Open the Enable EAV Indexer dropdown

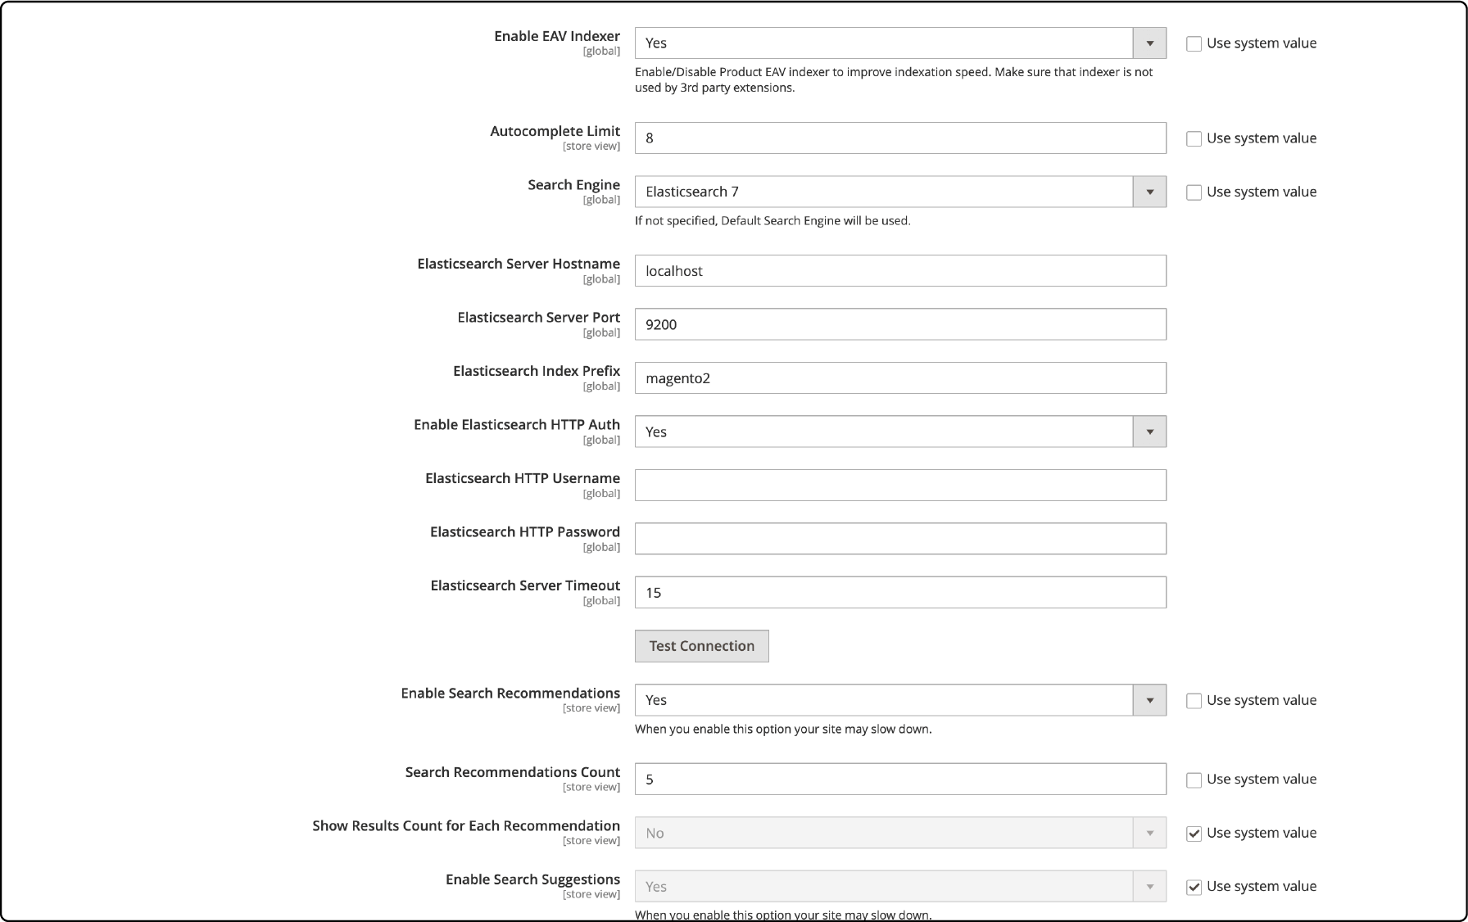tap(900, 43)
